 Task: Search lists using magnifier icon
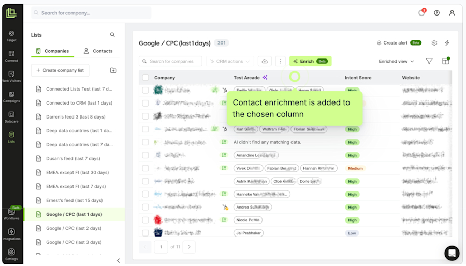pos(112,35)
